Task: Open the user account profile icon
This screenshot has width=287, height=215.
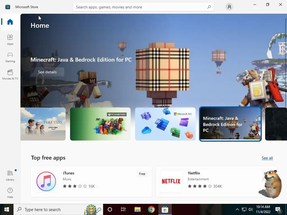Action: coord(229,7)
